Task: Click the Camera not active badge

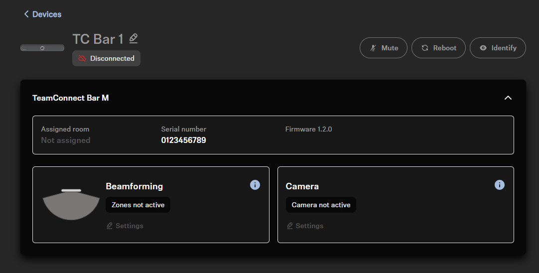Action: (321, 205)
